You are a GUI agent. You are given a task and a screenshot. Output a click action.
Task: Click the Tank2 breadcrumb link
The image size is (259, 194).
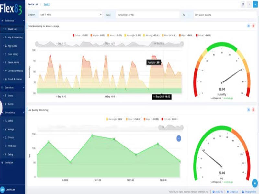tap(47, 4)
